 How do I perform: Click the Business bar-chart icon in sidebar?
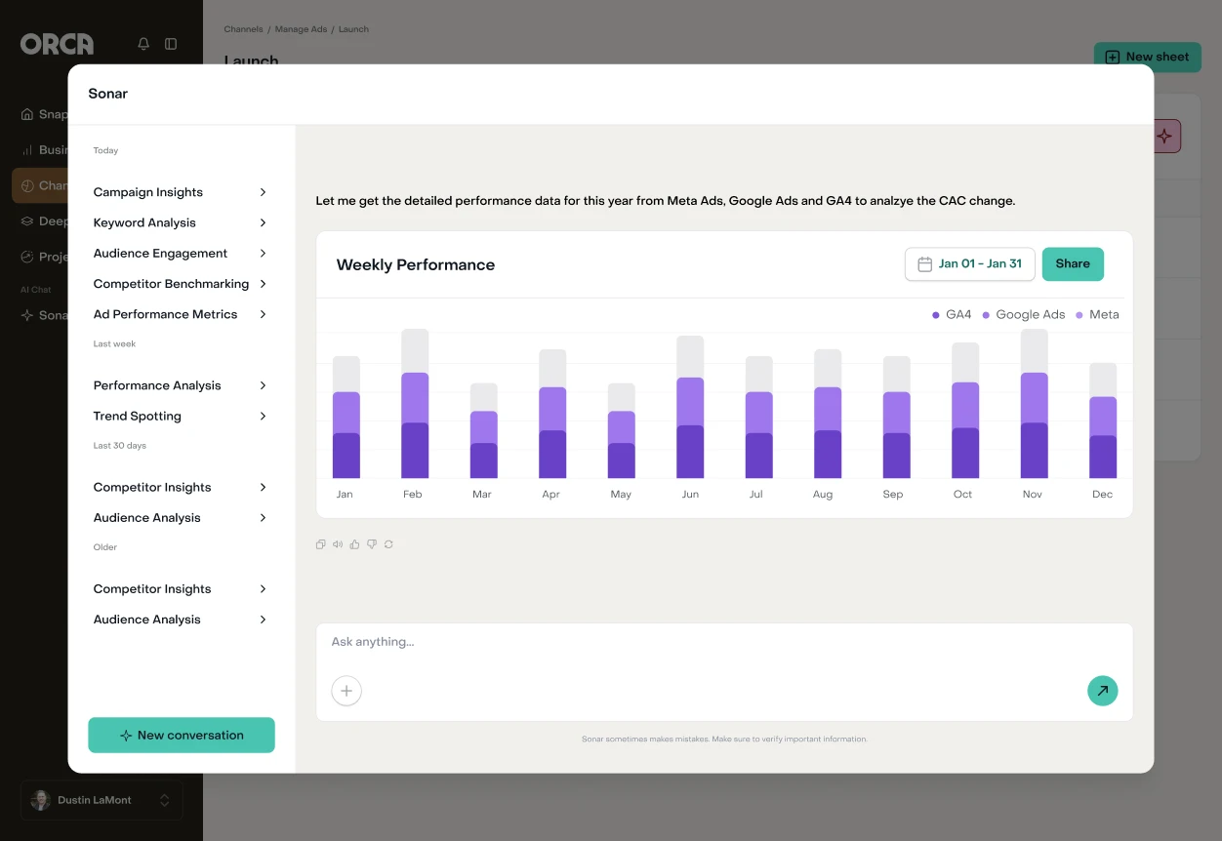point(27,150)
